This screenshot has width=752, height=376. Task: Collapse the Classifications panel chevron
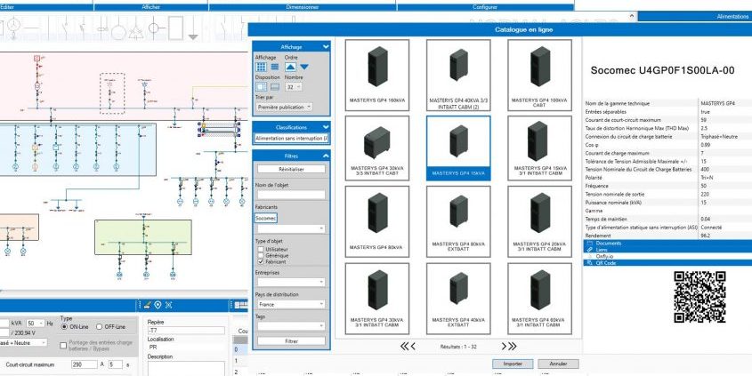326,127
